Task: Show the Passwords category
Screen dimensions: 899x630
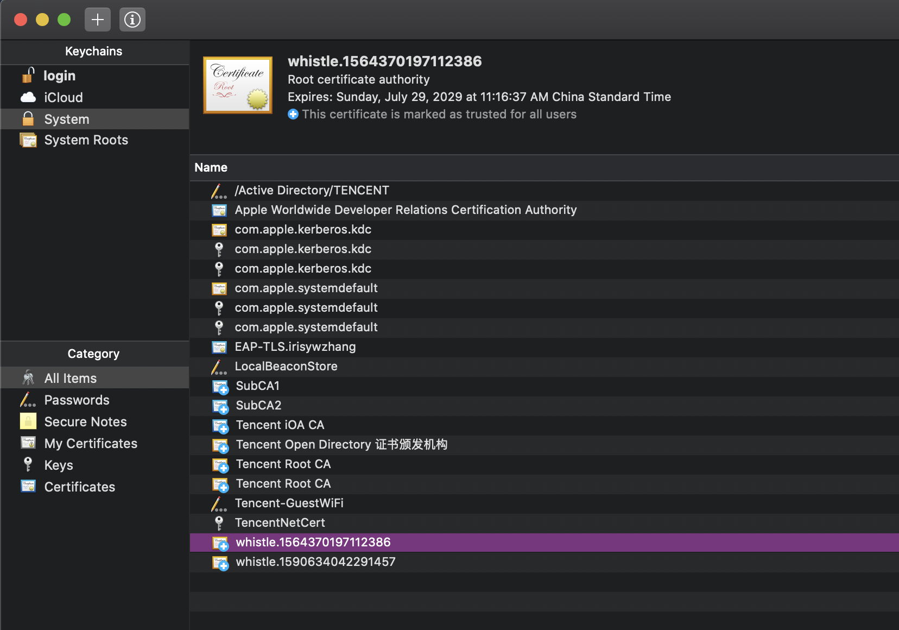Action: click(77, 400)
